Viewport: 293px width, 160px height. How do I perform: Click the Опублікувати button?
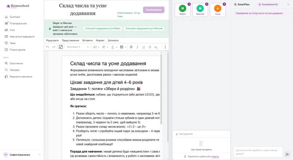pos(153,10)
